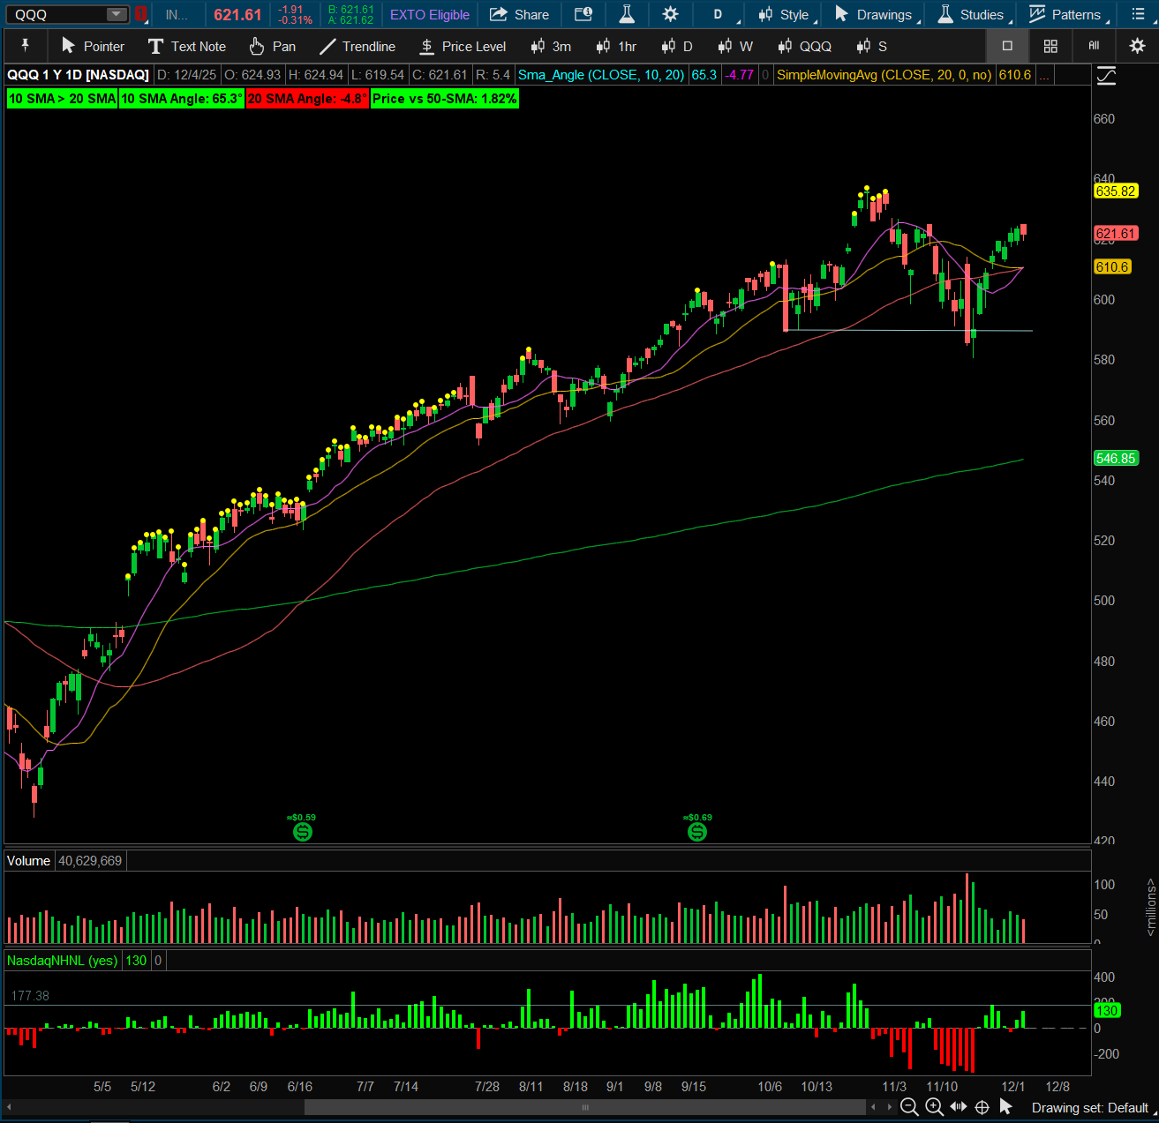Click the 130 NHNL value bubble

coord(1107,1011)
